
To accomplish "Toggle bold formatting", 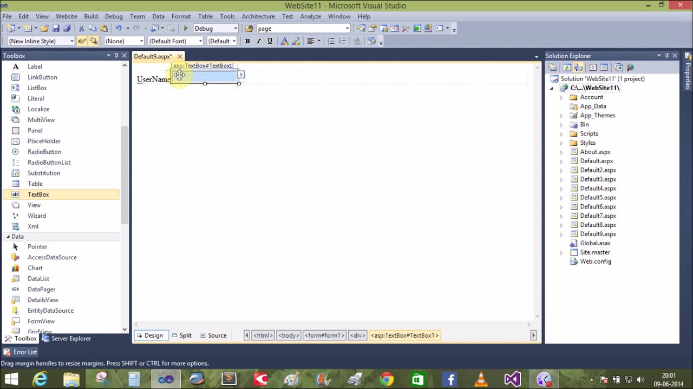I will [247, 41].
